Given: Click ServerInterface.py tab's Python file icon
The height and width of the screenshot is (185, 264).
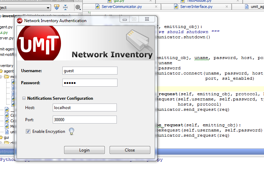Looking at the screenshot, I should [176, 7].
